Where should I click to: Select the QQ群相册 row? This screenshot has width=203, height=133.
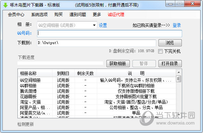point(97,86)
